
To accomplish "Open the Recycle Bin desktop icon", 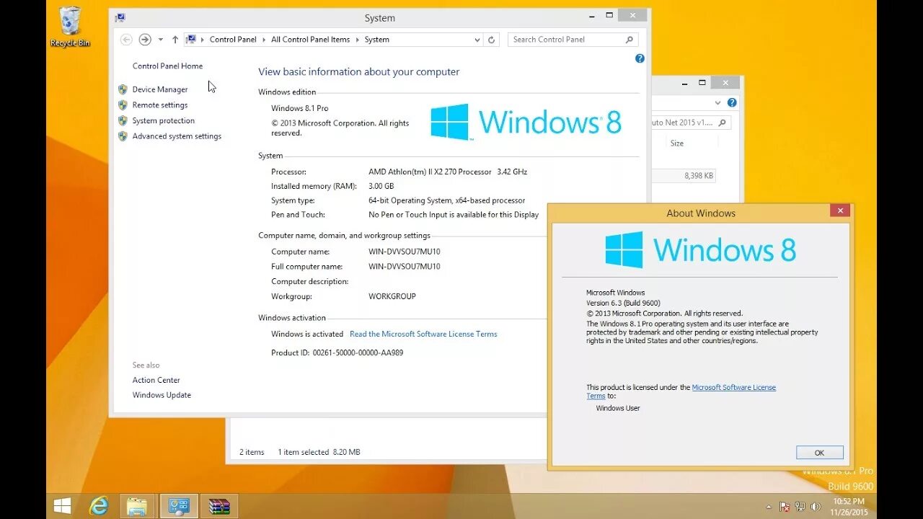I will click(70, 27).
